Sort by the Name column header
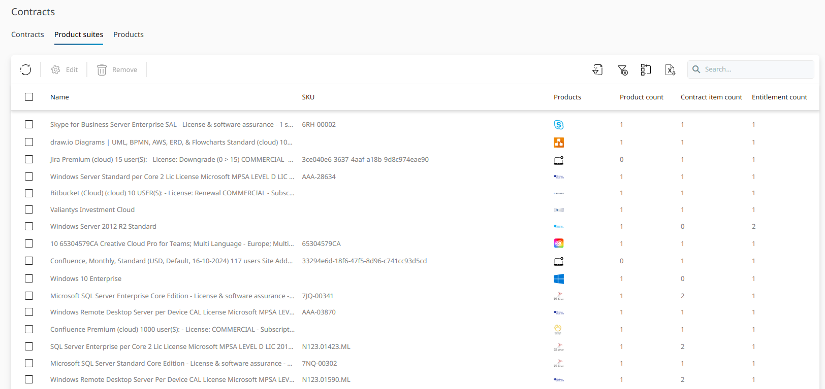The width and height of the screenshot is (825, 389). point(59,97)
